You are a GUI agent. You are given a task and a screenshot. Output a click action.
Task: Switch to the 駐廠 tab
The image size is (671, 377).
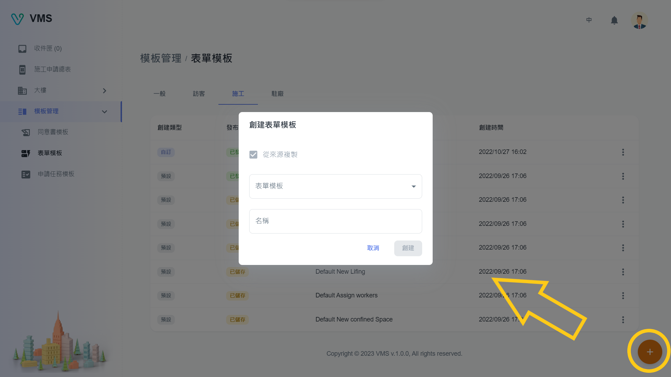[277, 94]
